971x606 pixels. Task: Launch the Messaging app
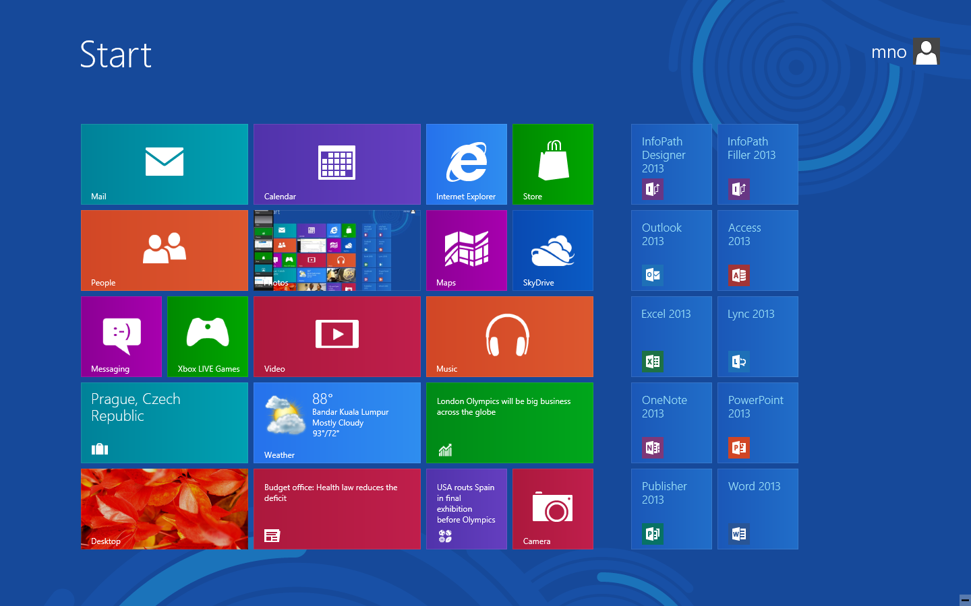[x=121, y=336]
